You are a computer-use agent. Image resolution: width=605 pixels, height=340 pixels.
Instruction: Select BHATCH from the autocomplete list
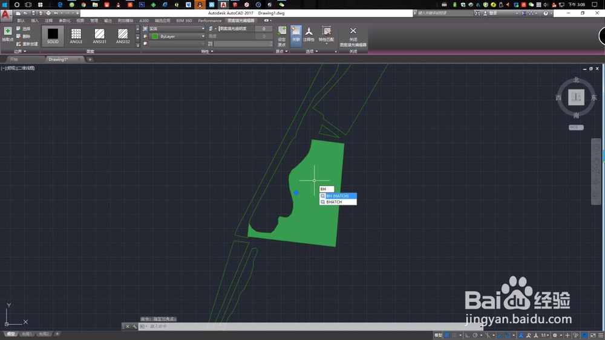[x=338, y=202]
